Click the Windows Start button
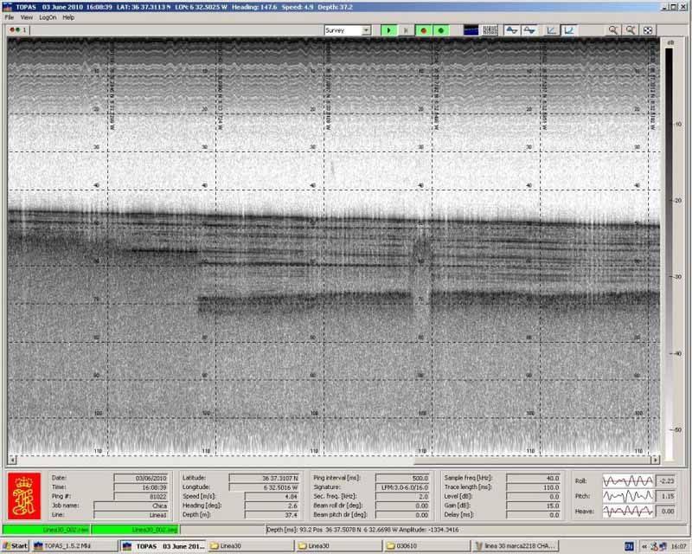This screenshot has width=692, height=554. point(15,546)
